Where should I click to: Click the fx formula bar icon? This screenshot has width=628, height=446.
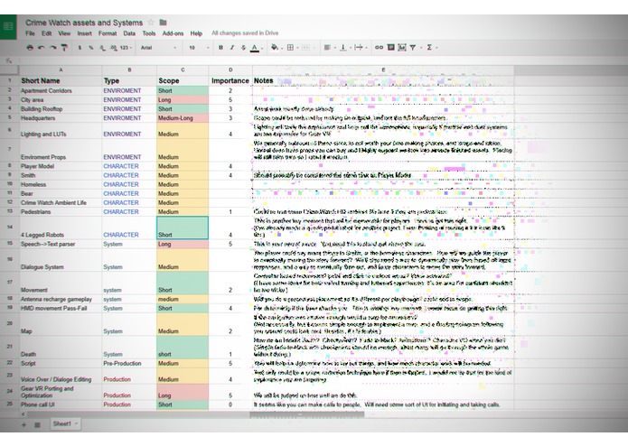(x=9, y=60)
